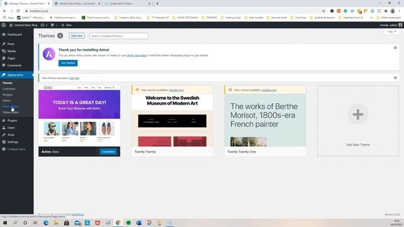Image resolution: width=404 pixels, height=227 pixels.
Task: Select the Appearance menu item
Action: [15, 75]
